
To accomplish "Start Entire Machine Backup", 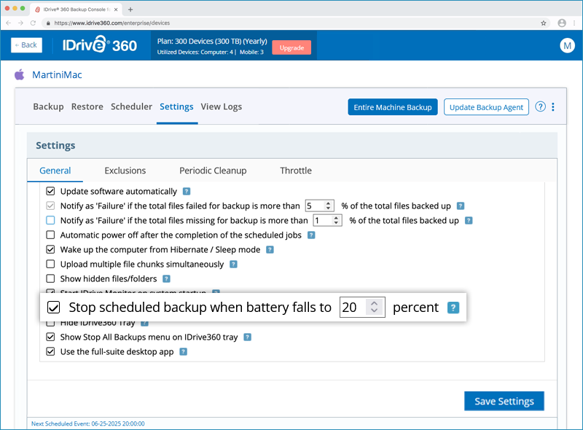I will click(x=393, y=107).
